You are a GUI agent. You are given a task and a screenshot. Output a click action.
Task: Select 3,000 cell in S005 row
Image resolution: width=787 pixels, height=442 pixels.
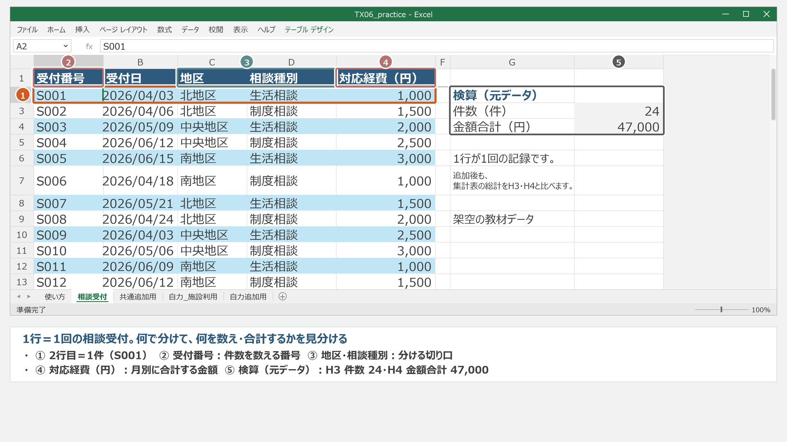click(x=385, y=158)
